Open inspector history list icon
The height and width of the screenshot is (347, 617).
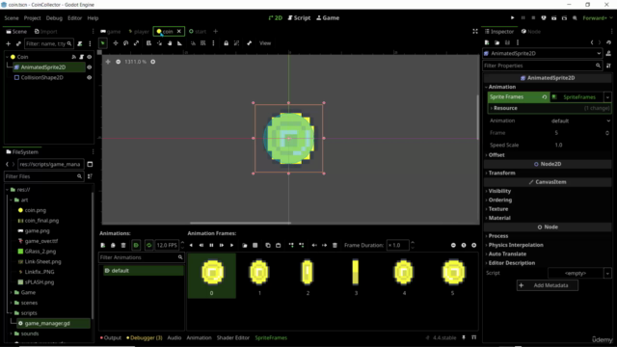[x=608, y=42]
